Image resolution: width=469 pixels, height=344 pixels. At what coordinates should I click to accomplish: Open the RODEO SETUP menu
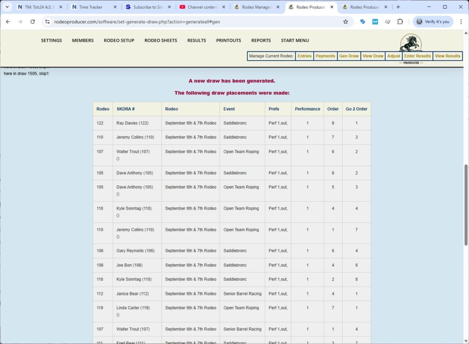pos(118,40)
